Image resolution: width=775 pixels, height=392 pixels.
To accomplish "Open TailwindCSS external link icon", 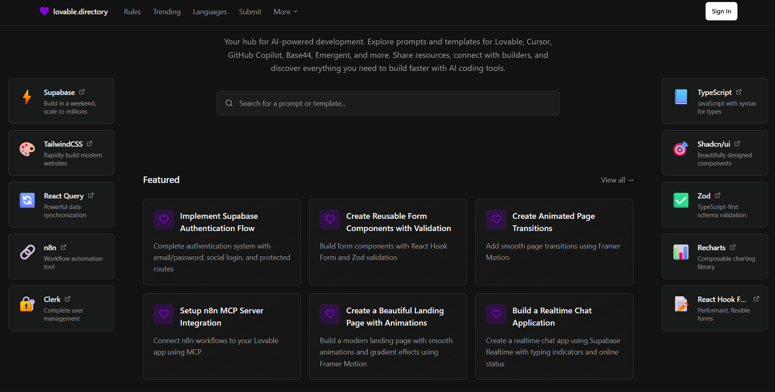I will click(89, 144).
